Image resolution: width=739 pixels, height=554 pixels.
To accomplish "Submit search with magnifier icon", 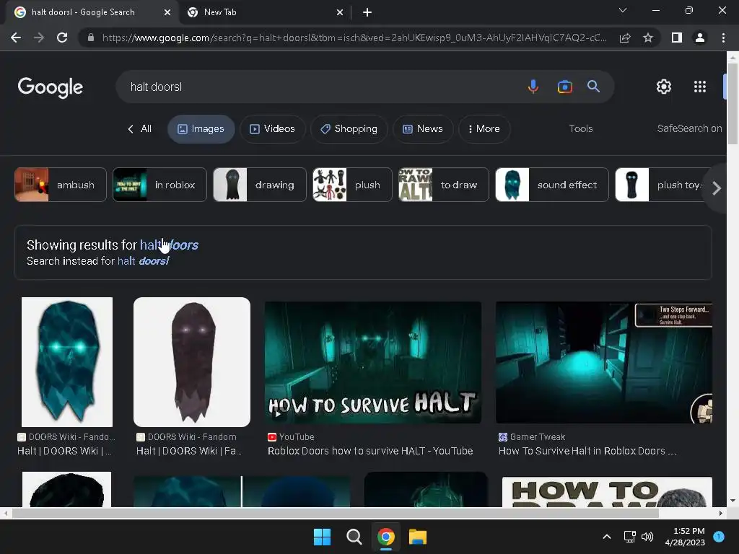I will click(593, 87).
